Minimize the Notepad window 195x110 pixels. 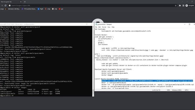point(185,24)
